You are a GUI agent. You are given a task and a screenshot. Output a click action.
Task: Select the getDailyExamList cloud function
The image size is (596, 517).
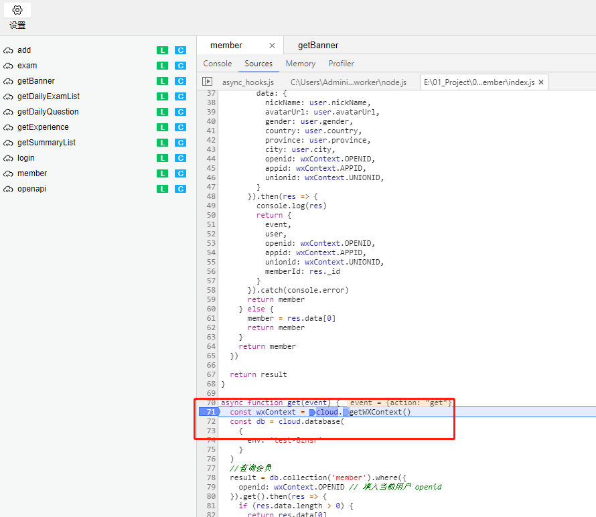[x=48, y=96]
